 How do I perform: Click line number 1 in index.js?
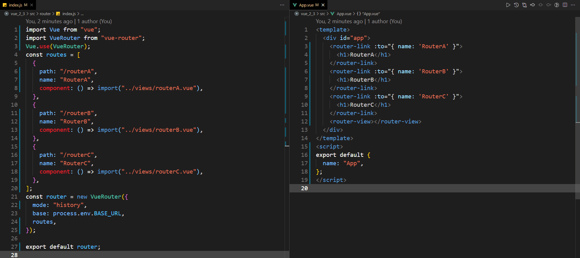[16, 30]
